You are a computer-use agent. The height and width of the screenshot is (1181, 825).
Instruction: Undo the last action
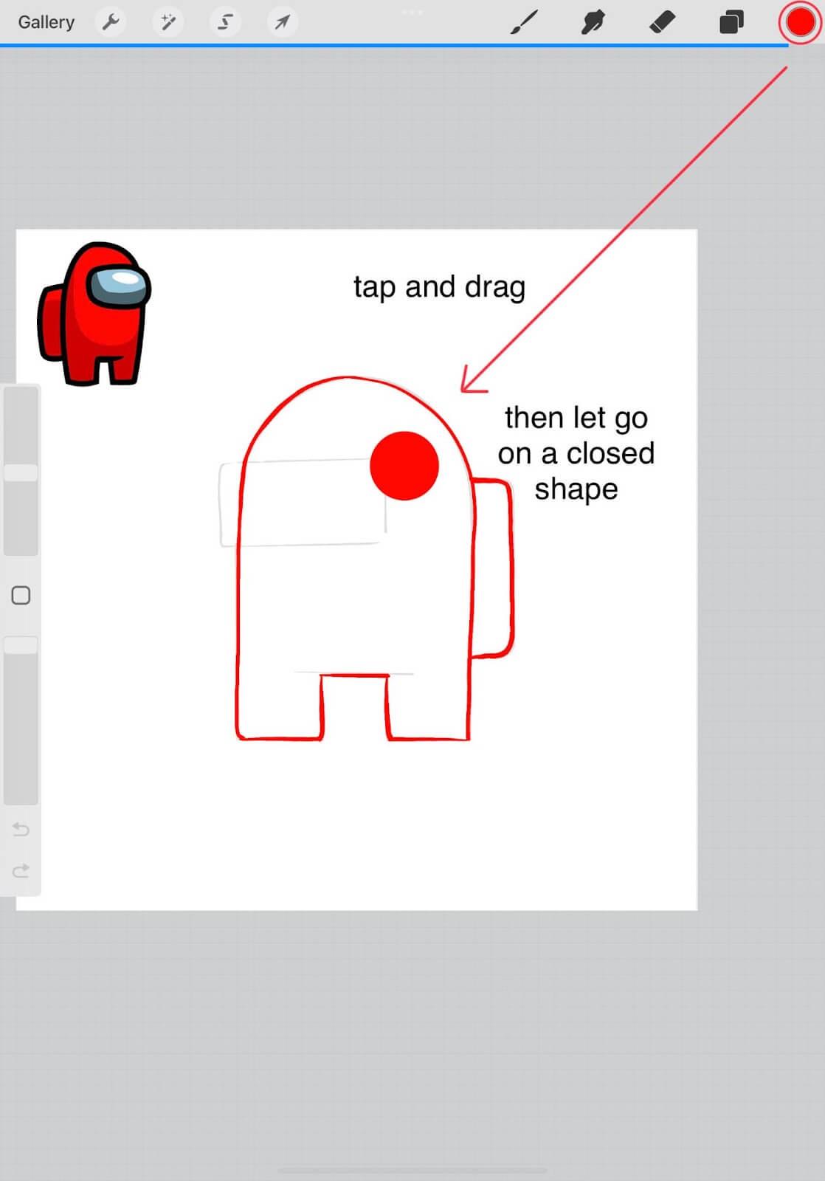coord(21,830)
